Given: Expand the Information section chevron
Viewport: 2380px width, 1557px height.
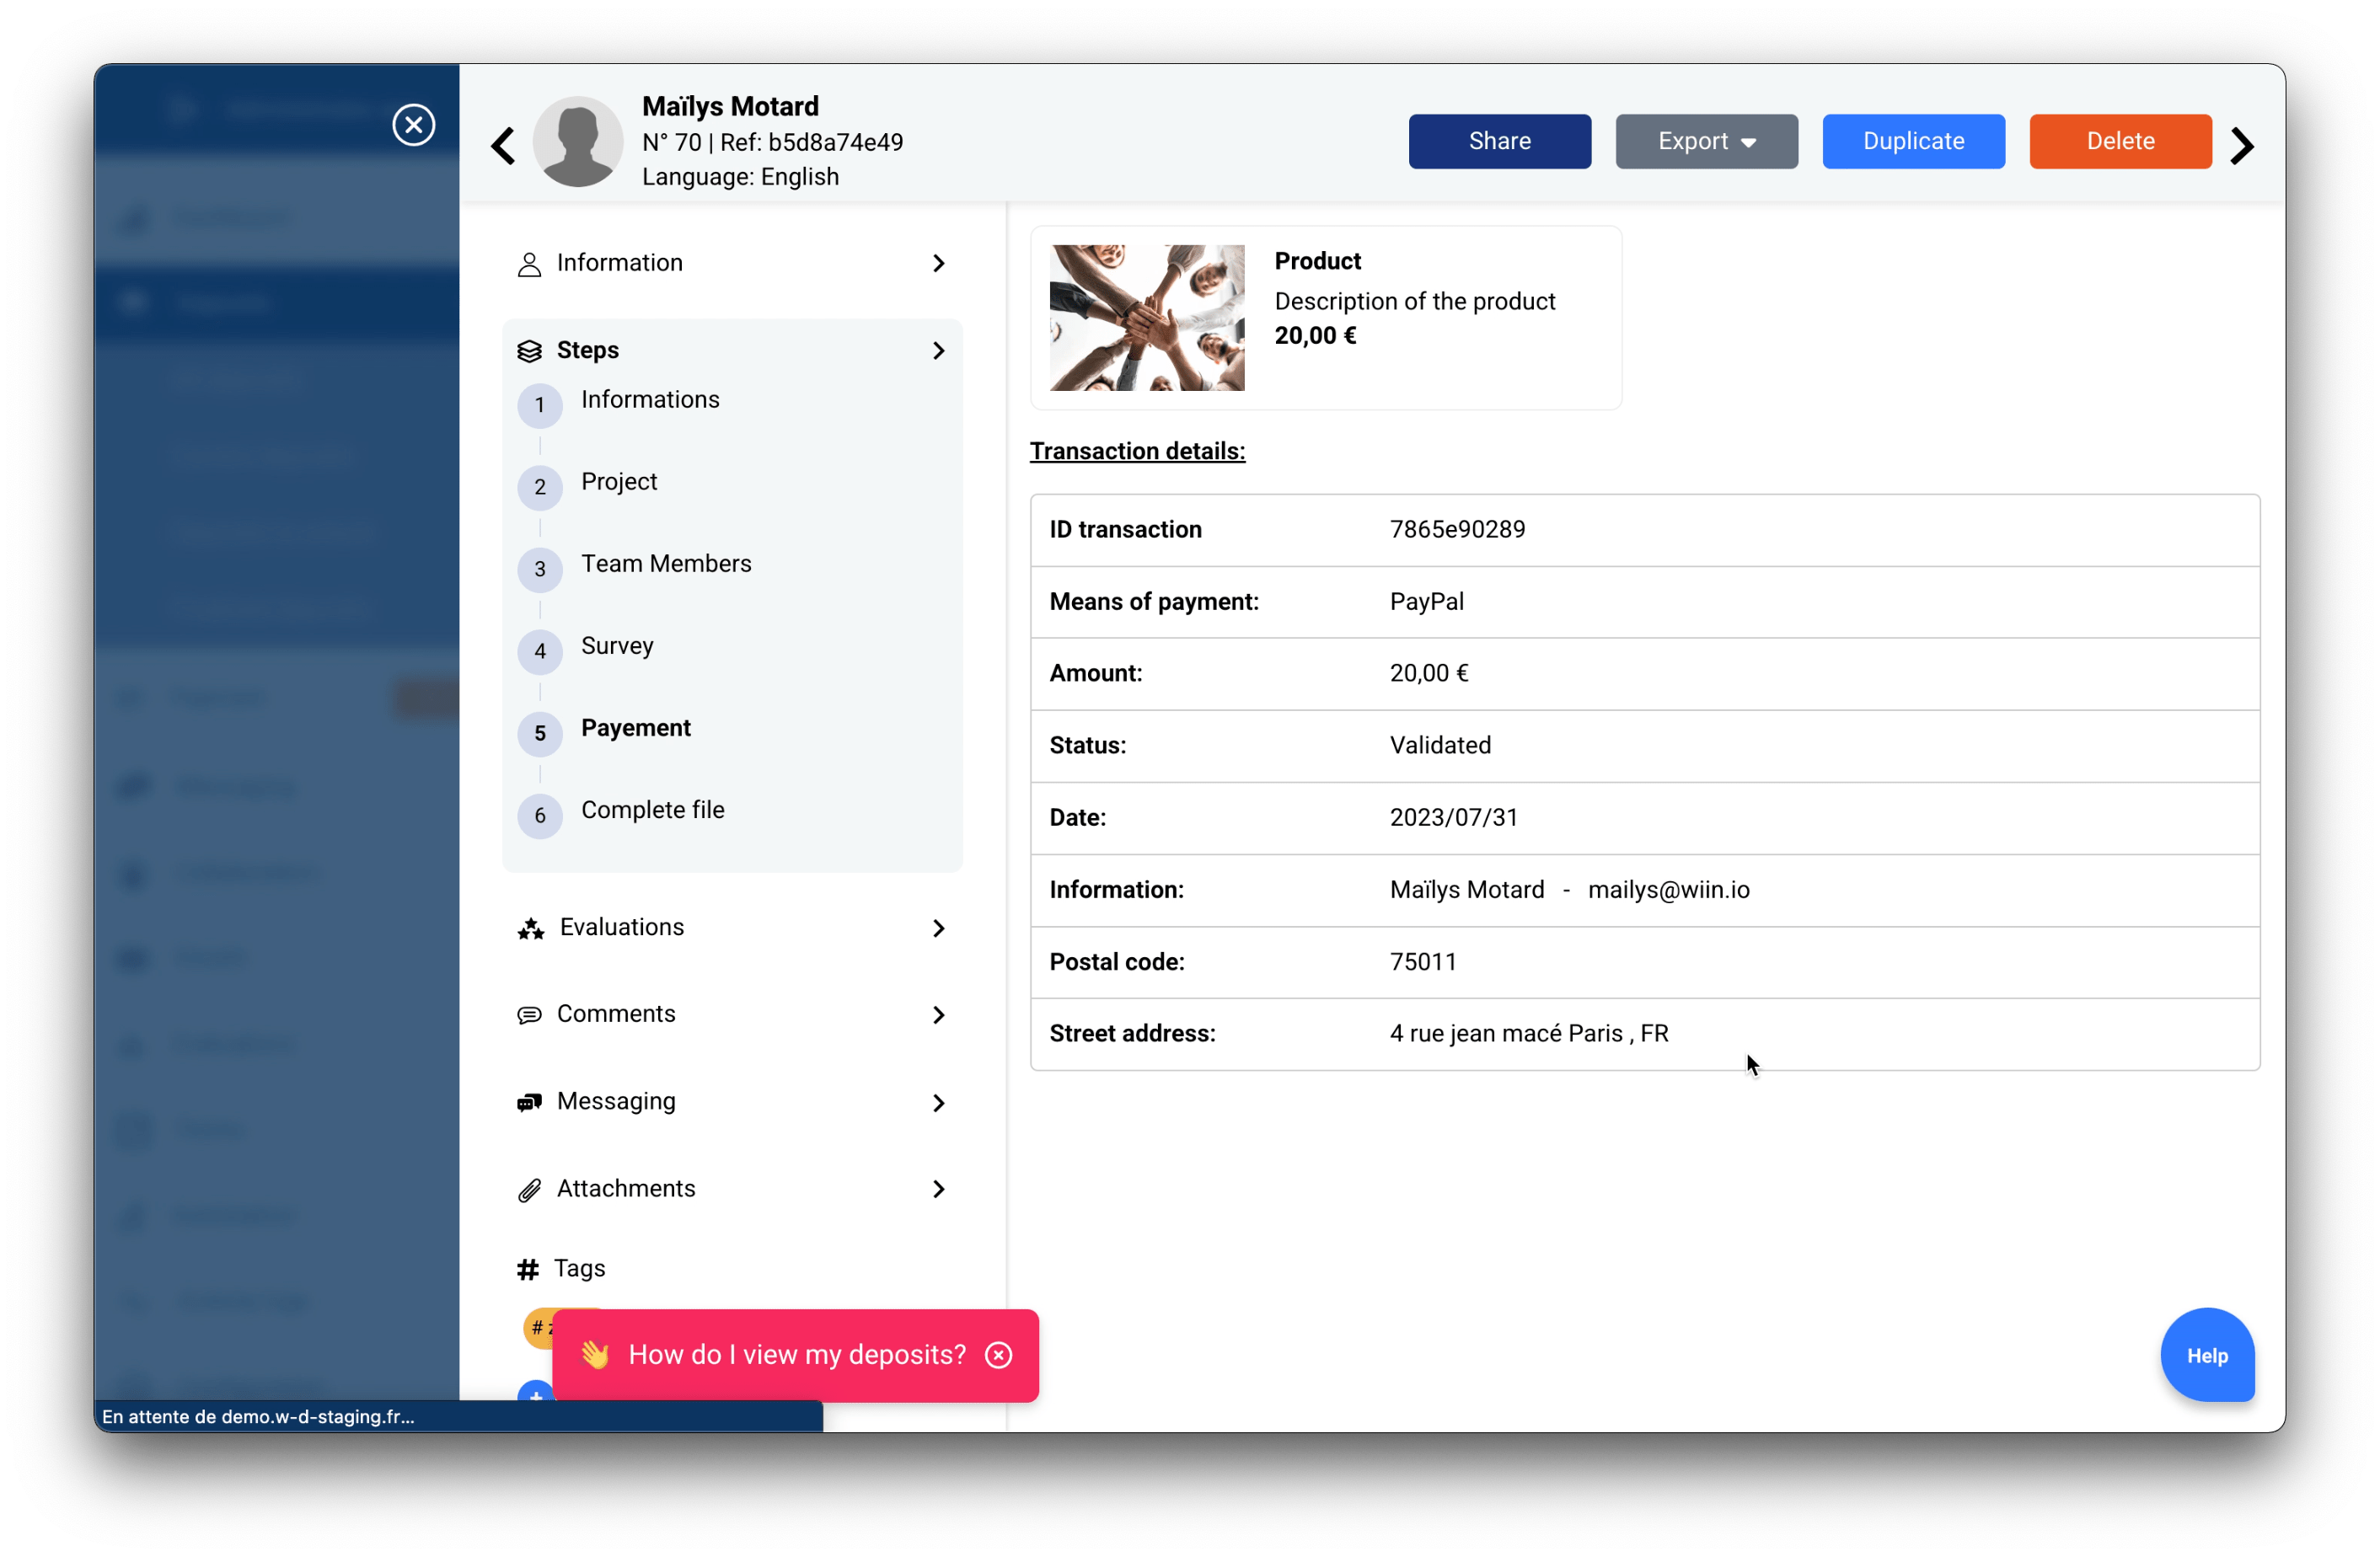Looking at the screenshot, I should point(938,263).
